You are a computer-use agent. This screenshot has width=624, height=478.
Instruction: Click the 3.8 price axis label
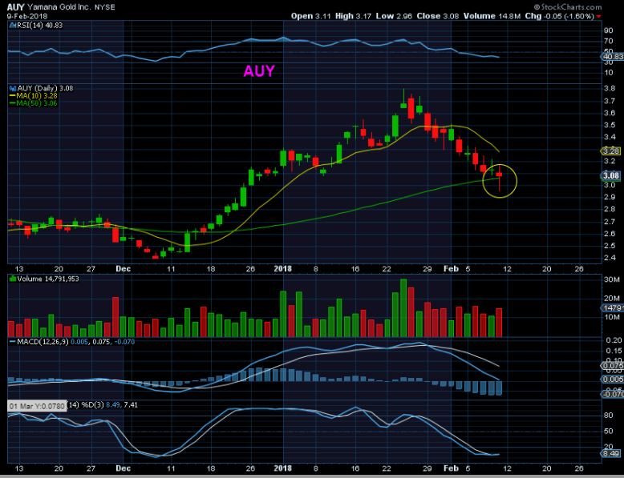(x=610, y=89)
